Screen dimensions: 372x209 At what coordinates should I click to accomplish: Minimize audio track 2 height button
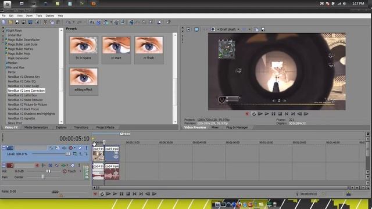[x=4, y=165]
